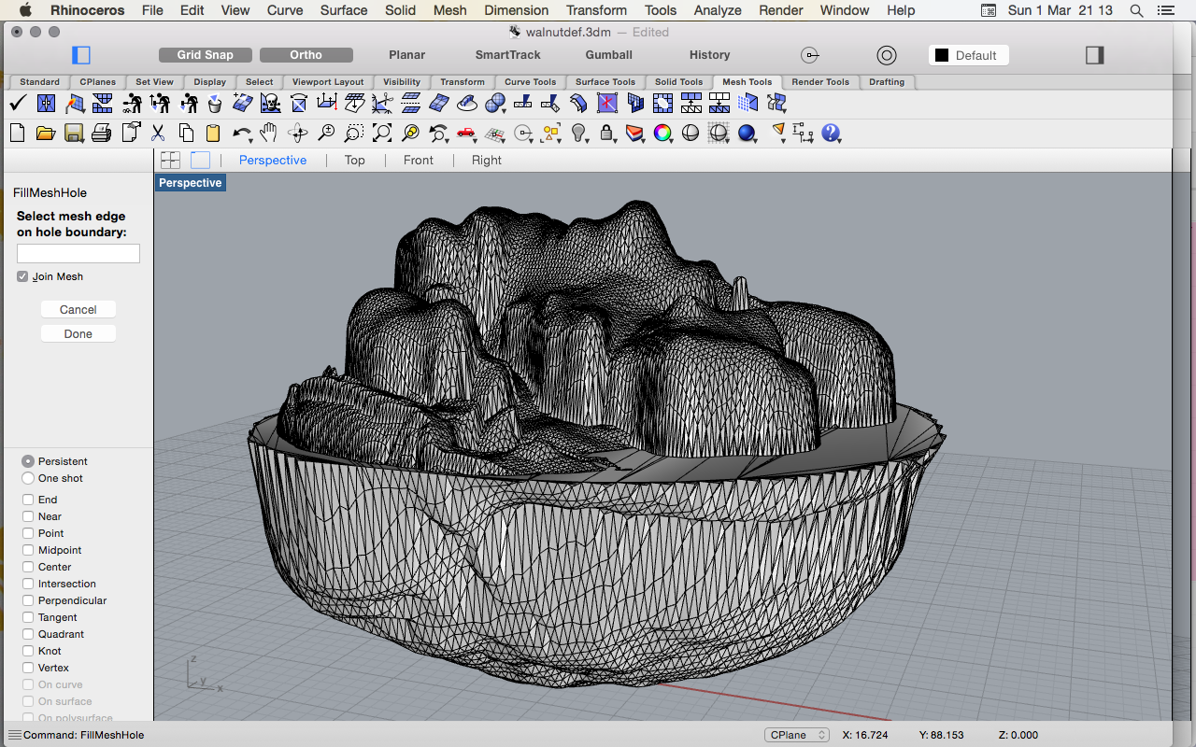Switch to the Top viewport tab
Viewport: 1196px width, 747px height.
(x=355, y=160)
